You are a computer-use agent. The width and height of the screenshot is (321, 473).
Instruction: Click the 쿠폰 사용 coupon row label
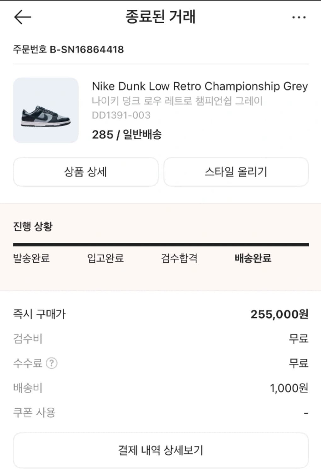point(34,412)
